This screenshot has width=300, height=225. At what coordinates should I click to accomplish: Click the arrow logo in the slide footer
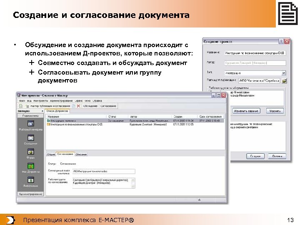(x=10, y=220)
